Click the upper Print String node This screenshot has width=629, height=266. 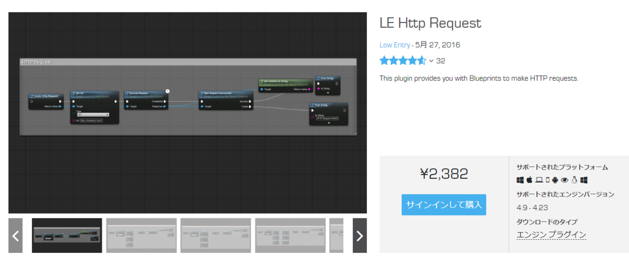[328, 85]
